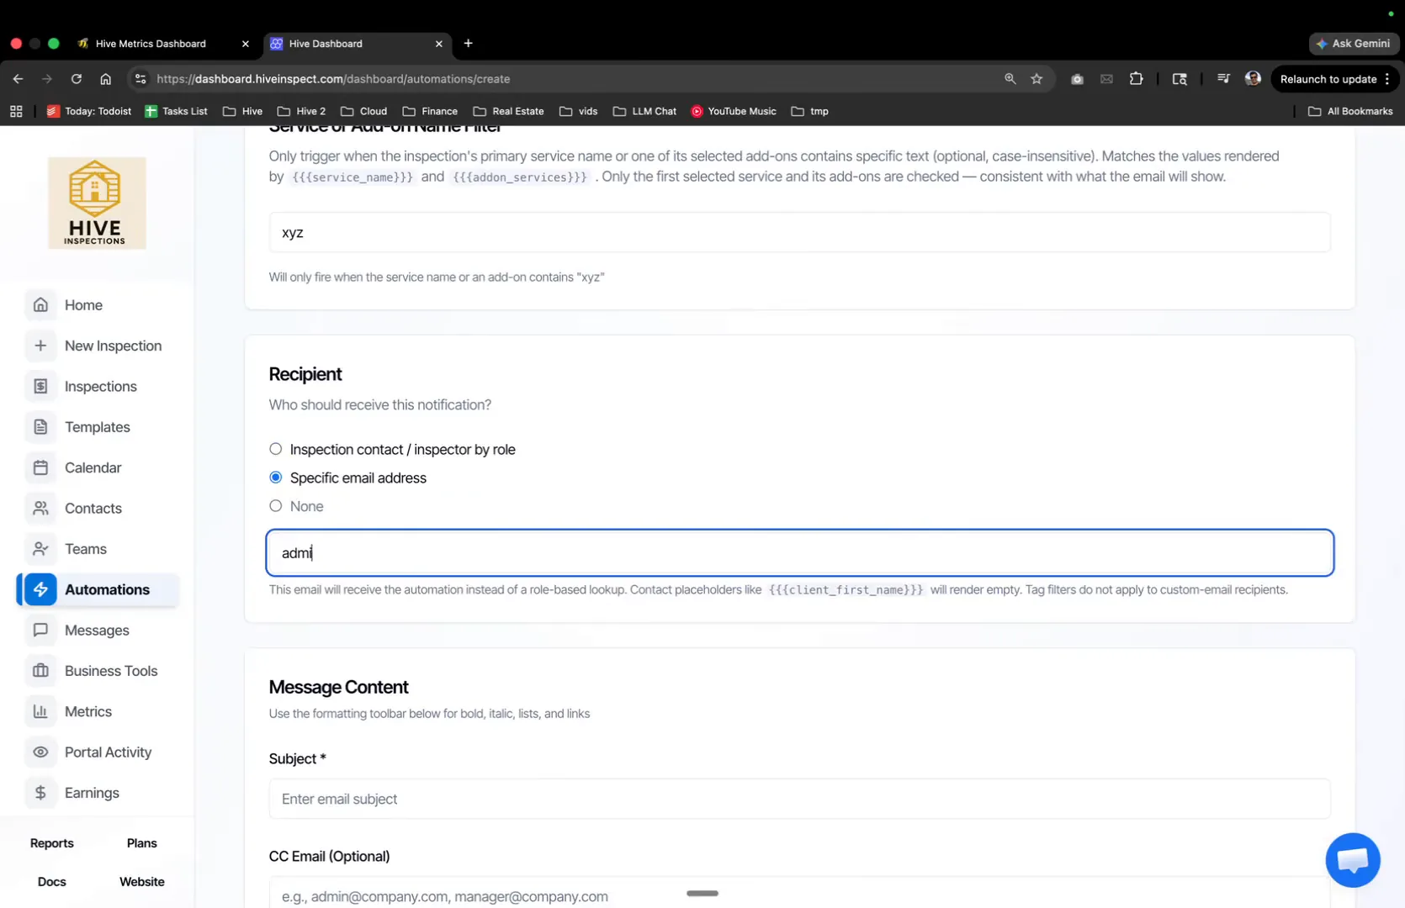Open the Templates document icon
Viewport: 1405px width, 908px height.
point(40,427)
